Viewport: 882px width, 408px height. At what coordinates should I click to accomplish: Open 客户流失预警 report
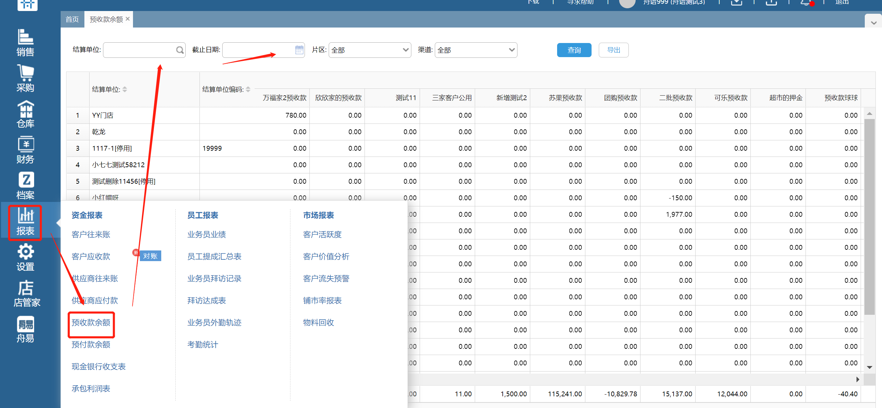pyautogui.click(x=326, y=278)
